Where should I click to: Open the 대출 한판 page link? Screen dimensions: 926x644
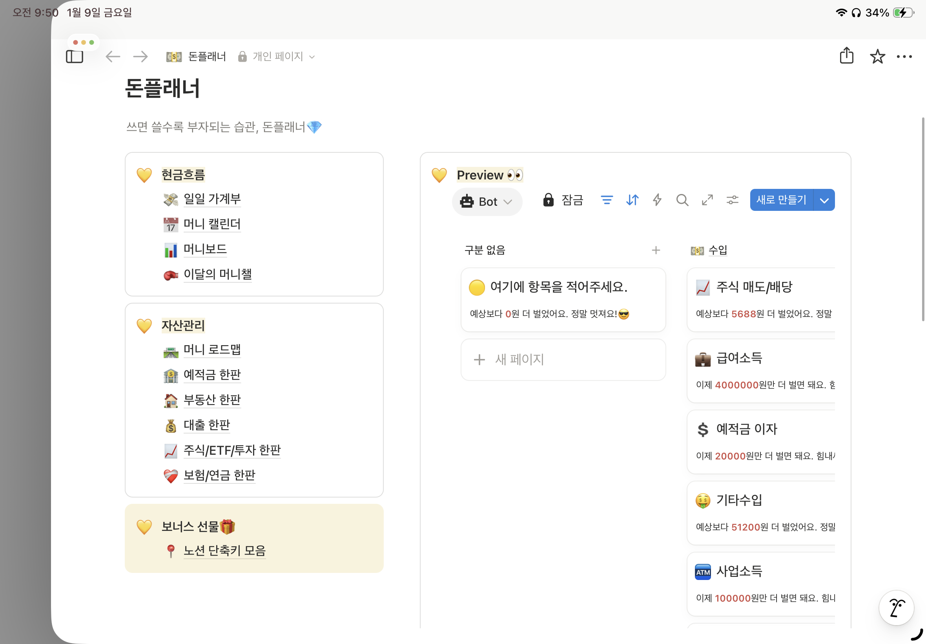tap(207, 425)
